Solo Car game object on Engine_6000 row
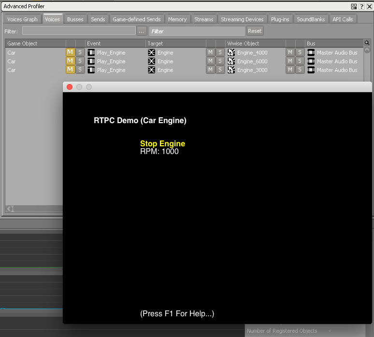374x337 pixels. coord(80,61)
